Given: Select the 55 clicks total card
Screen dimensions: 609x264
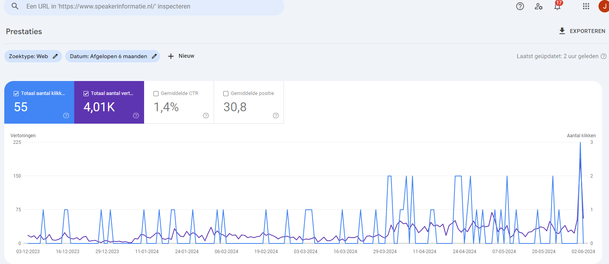Looking at the screenshot, I should 39,102.
